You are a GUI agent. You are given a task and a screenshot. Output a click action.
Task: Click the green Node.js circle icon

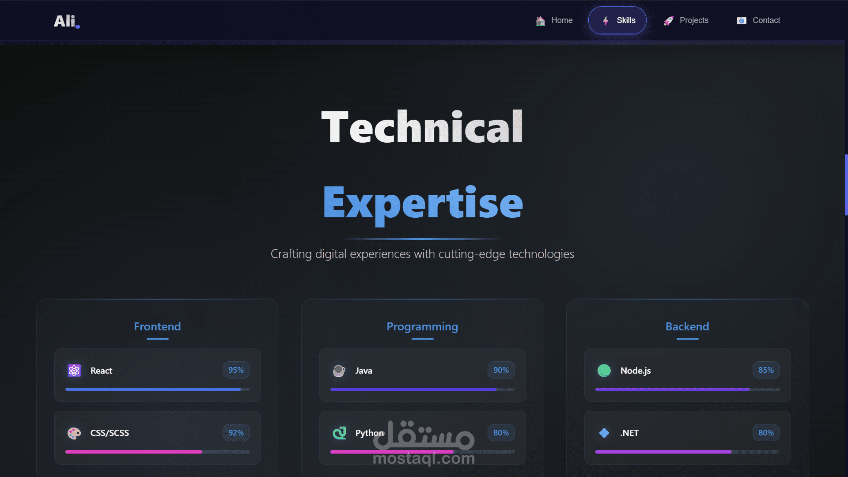point(604,371)
